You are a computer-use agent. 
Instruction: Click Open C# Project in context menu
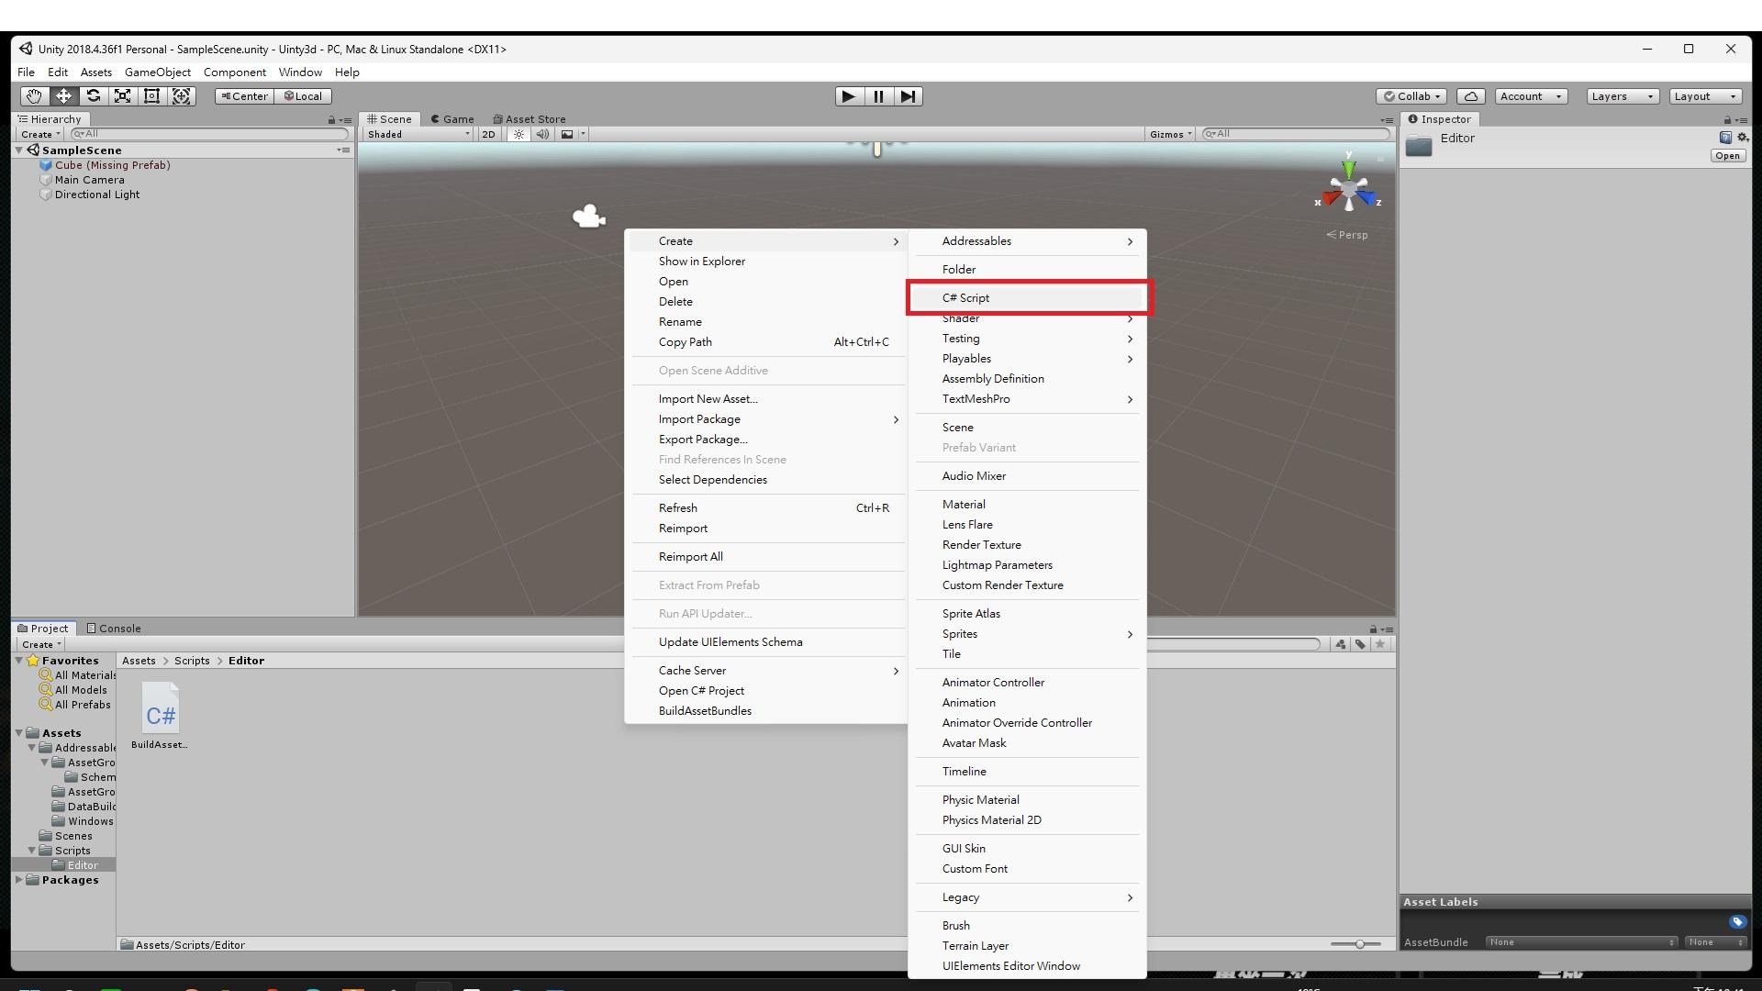point(701,690)
